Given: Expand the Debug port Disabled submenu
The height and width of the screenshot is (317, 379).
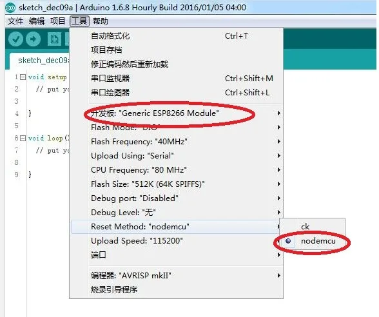Looking at the screenshot, I should click(x=177, y=198).
